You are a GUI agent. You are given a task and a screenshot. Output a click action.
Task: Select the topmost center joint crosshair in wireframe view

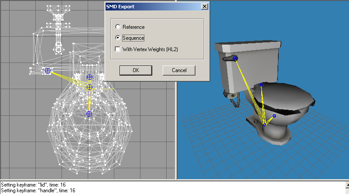(x=89, y=77)
